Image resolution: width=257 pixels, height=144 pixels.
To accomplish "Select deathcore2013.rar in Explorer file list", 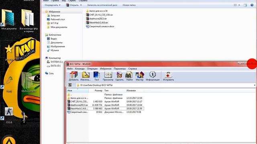I will (x=96, y=19).
